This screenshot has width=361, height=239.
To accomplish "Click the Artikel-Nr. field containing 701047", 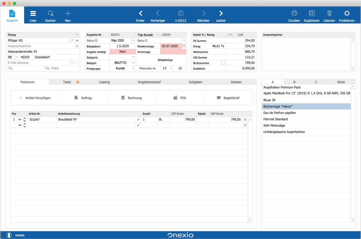I will click(x=42, y=119).
